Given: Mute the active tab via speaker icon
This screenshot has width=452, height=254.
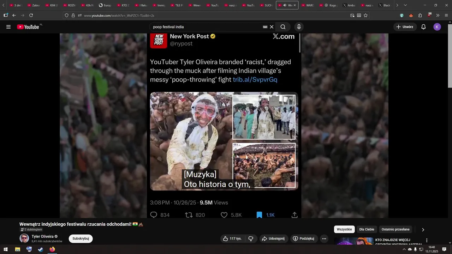Looking at the screenshot, I should [x=285, y=5].
